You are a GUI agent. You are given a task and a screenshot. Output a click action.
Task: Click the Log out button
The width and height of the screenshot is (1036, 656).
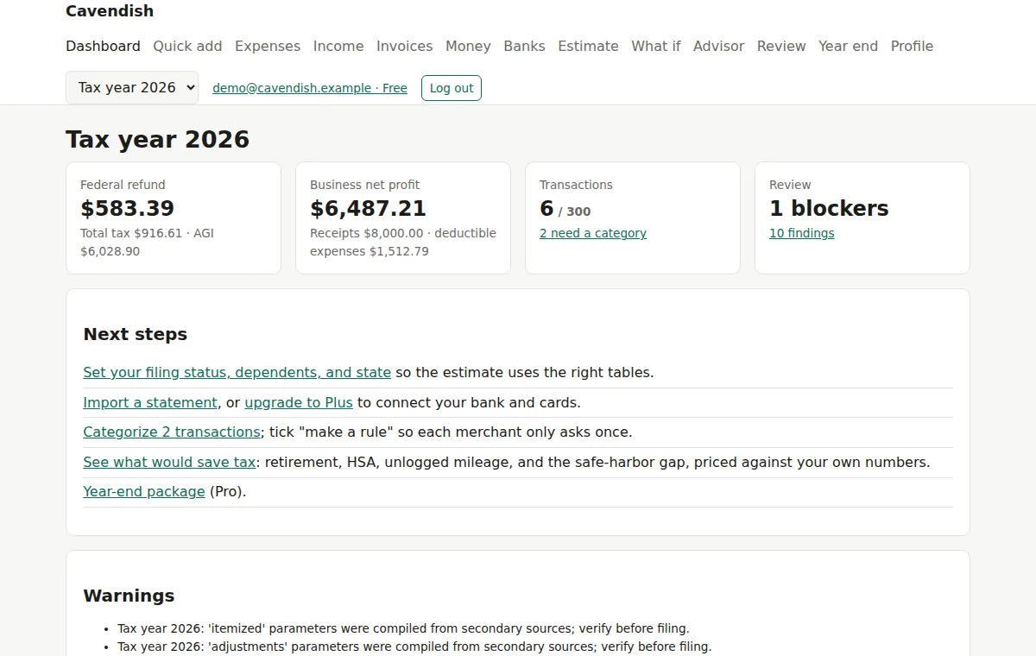tap(452, 88)
